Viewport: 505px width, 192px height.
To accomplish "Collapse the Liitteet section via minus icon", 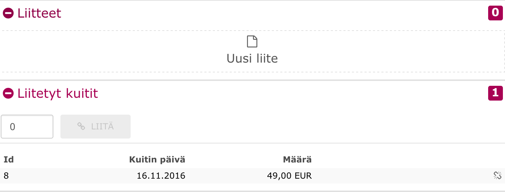I will [8, 13].
